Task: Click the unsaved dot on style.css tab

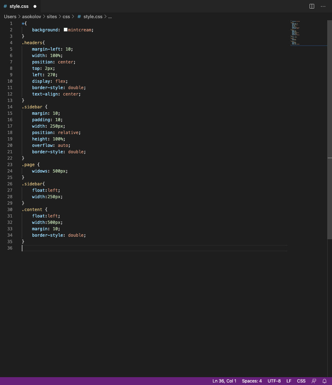Action: [35, 6]
